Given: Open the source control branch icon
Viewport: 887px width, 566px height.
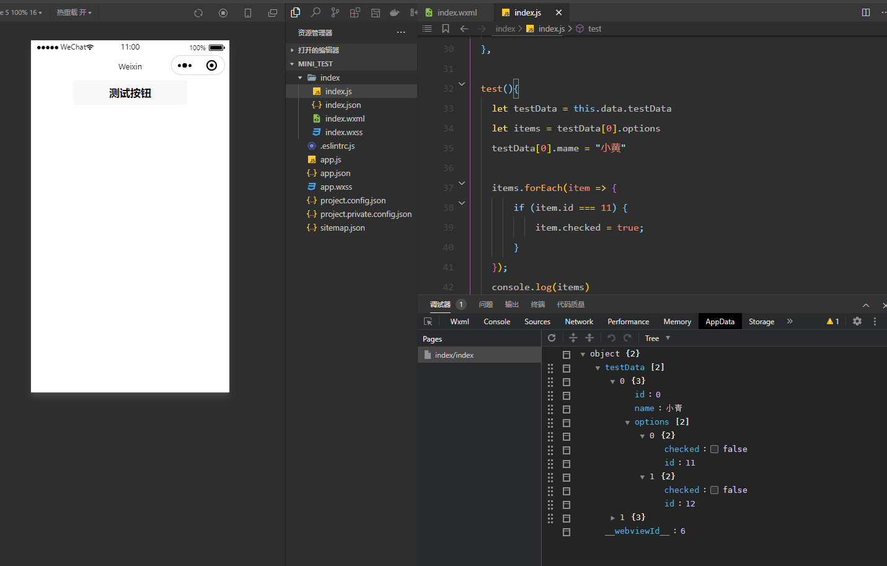Looking at the screenshot, I should click(335, 12).
